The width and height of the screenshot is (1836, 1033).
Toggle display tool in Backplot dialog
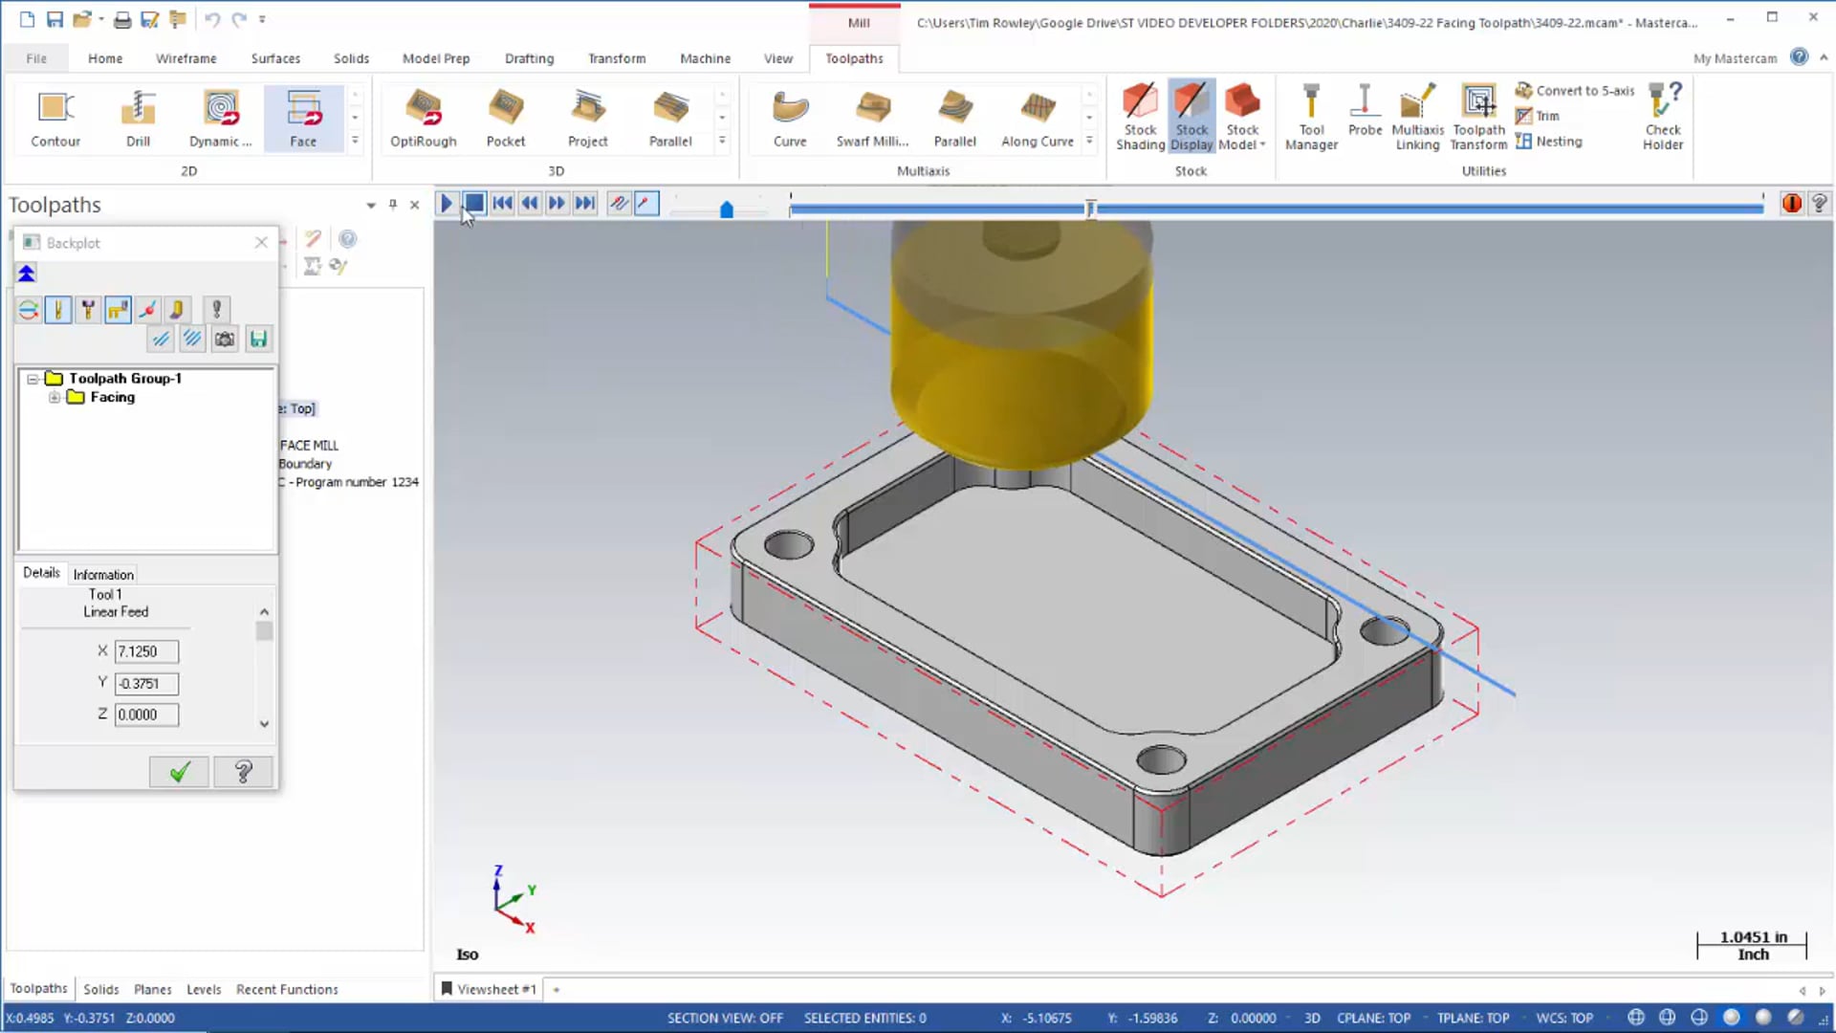[58, 310]
